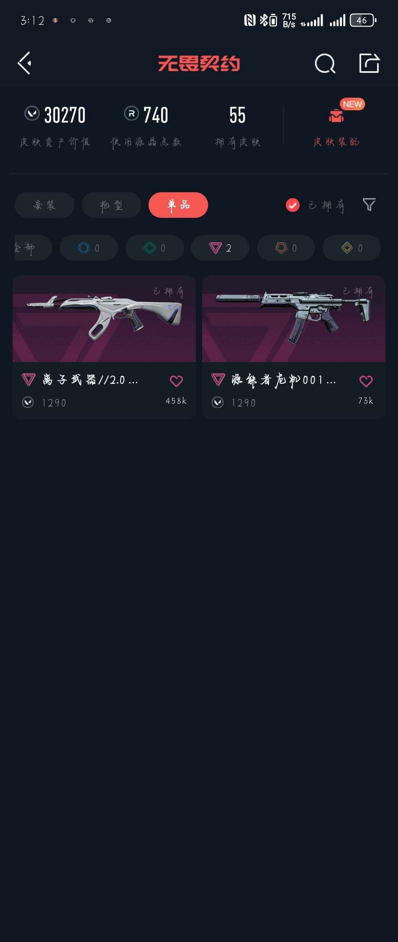Image resolution: width=398 pixels, height=942 pixels.
Task: Open the filter funnel icon
Action: click(369, 204)
